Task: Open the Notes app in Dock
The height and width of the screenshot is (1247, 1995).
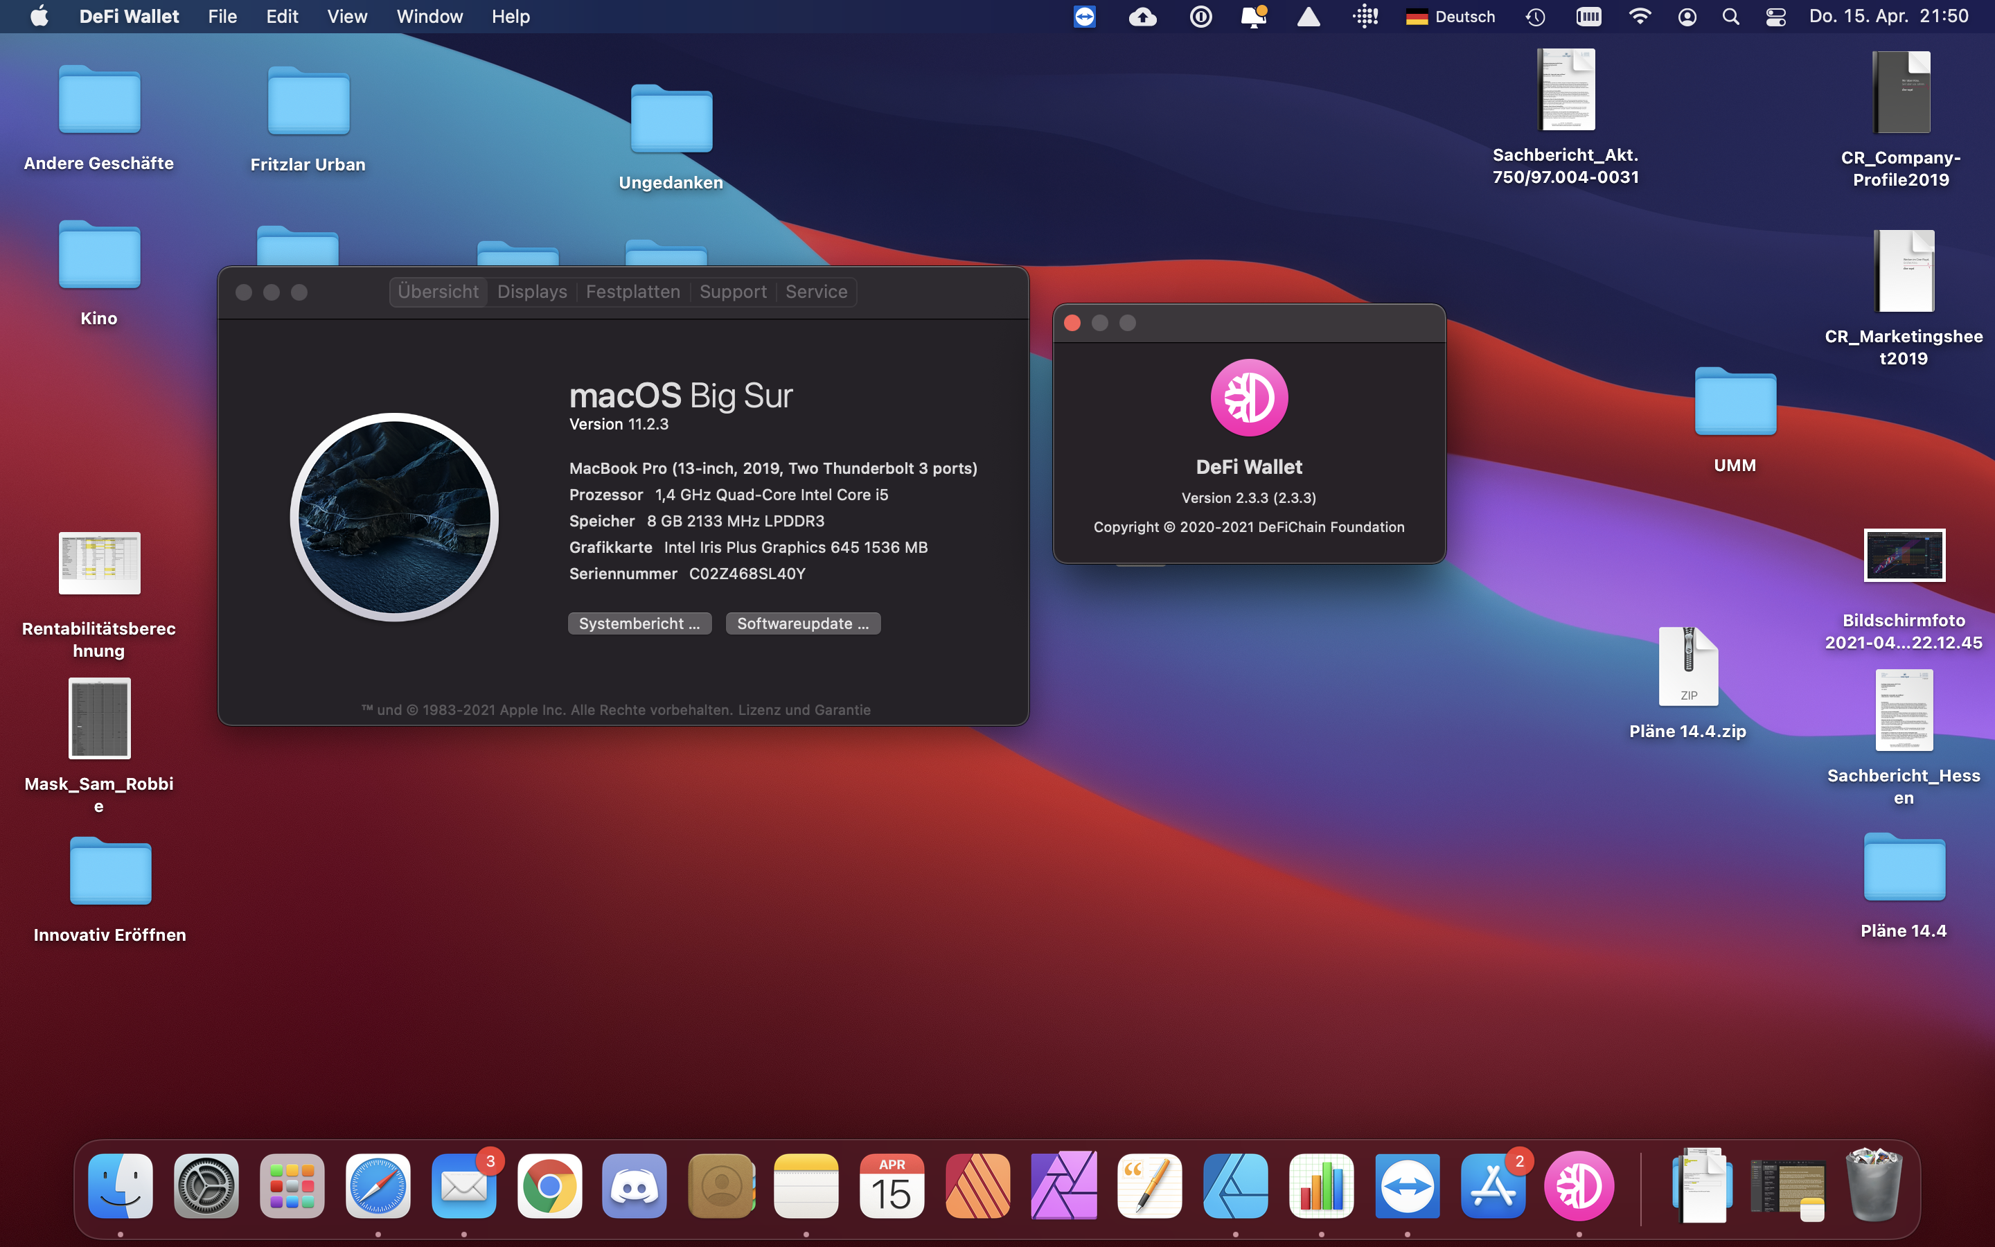Action: point(806,1186)
